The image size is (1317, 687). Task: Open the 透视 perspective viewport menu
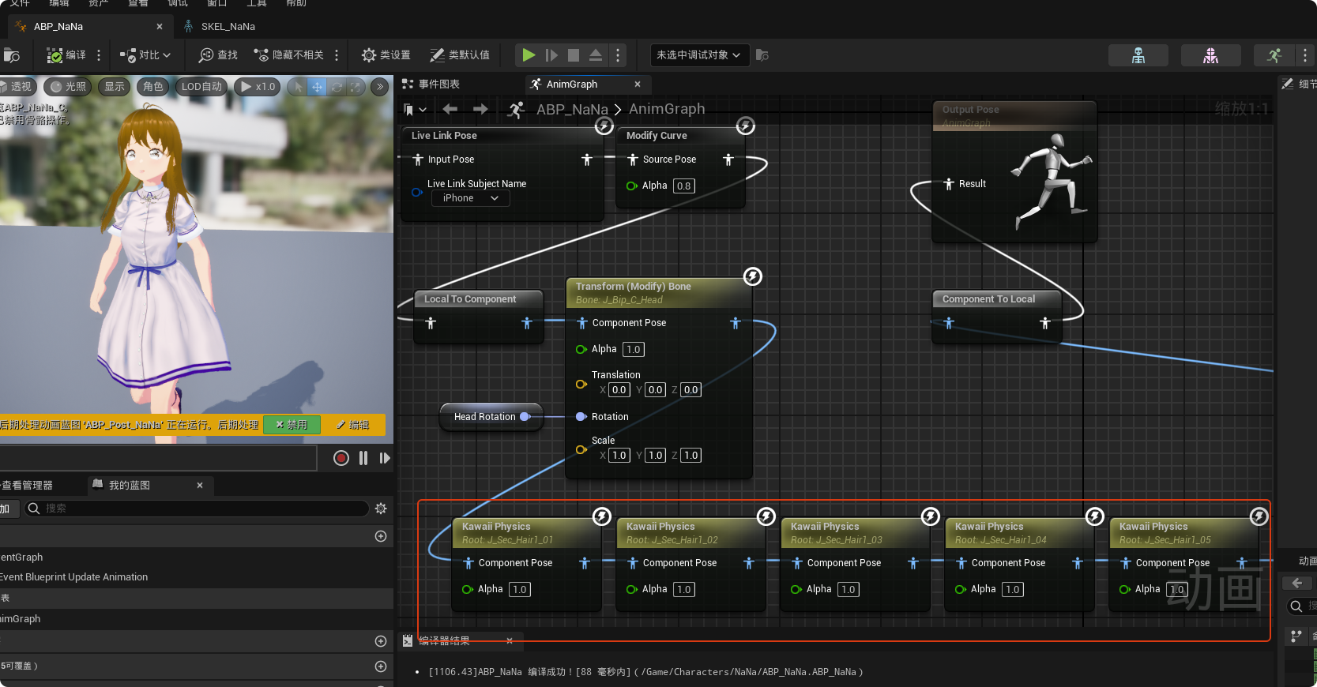pyautogui.click(x=17, y=87)
